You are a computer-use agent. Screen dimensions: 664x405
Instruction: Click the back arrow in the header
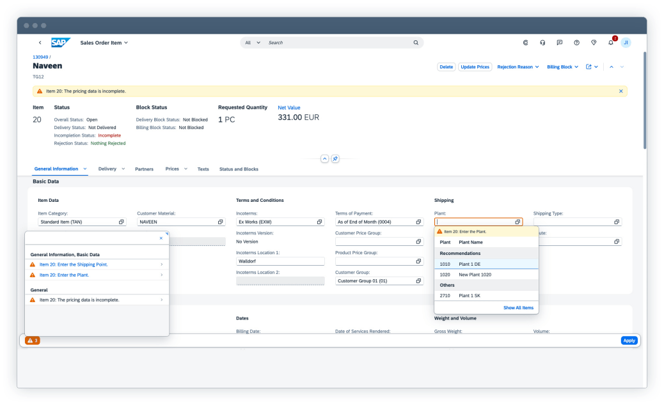(x=40, y=43)
